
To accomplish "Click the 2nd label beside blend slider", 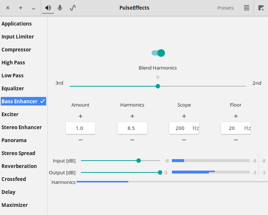I will coord(257,83).
